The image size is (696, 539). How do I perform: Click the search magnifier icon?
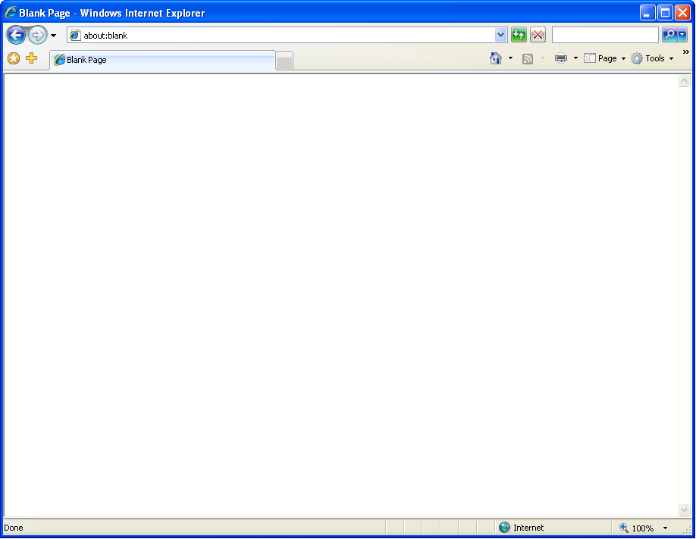point(670,34)
